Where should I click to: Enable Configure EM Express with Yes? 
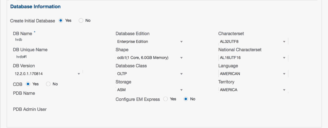coord(166,99)
